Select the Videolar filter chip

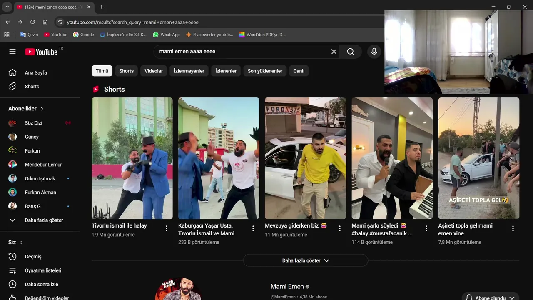click(154, 71)
